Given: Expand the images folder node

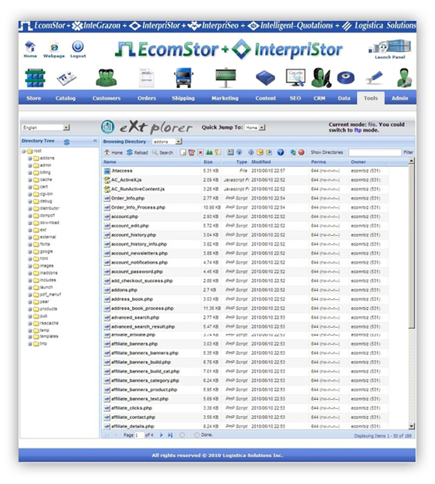Looking at the screenshot, I should [x=30, y=266].
